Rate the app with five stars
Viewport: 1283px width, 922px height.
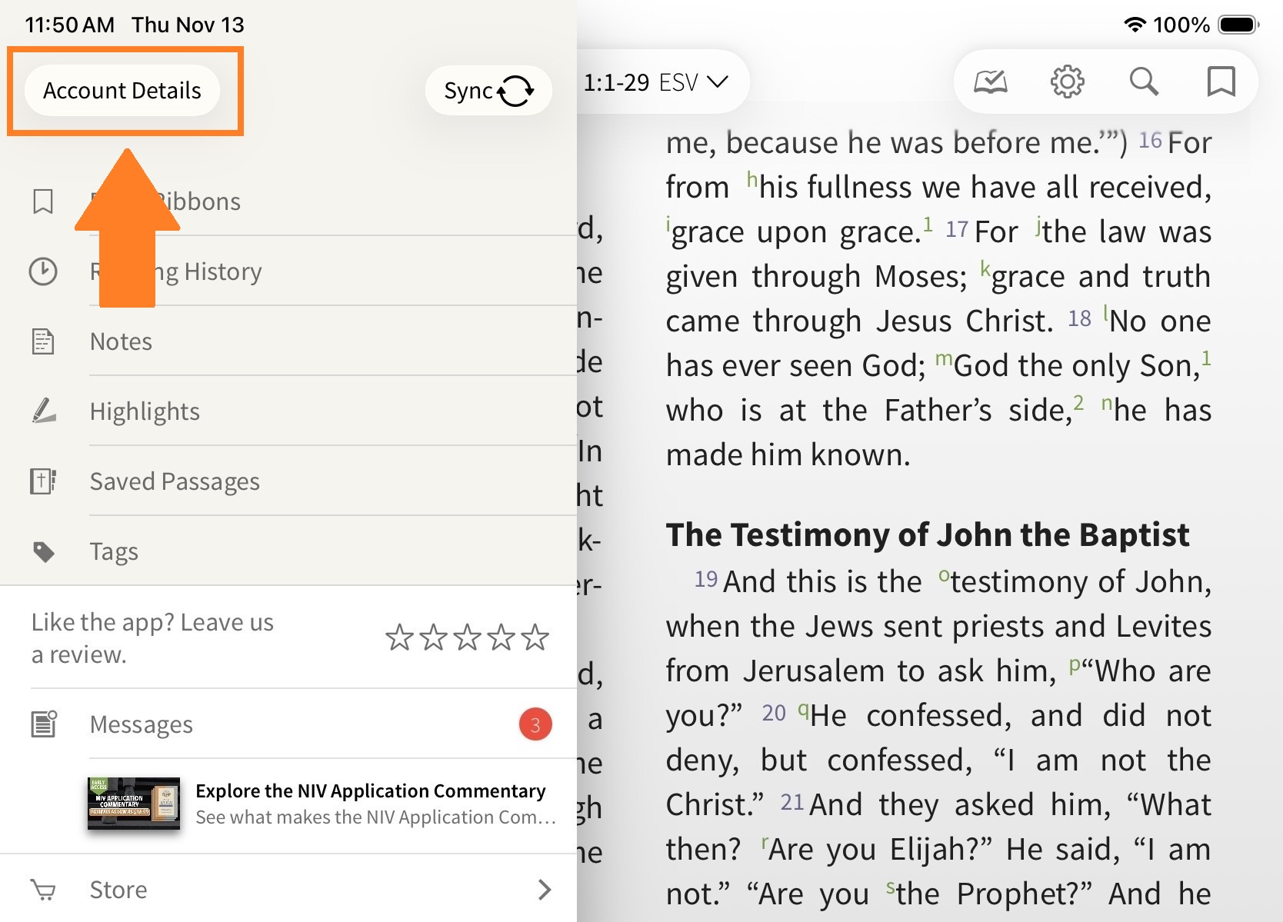point(535,637)
